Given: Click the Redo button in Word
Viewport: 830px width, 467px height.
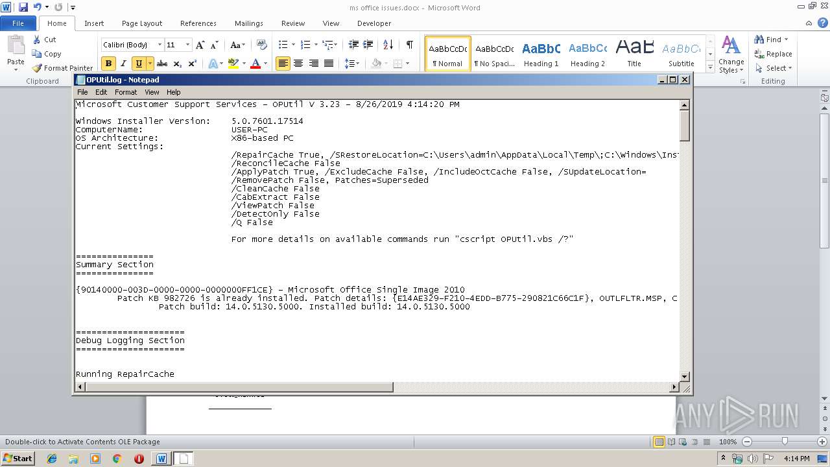Looking at the screenshot, I should click(58, 7).
